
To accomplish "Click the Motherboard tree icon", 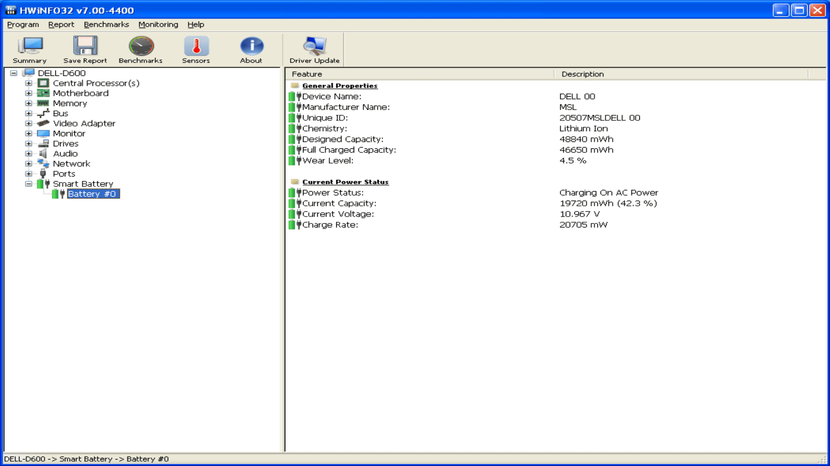I will [x=43, y=93].
